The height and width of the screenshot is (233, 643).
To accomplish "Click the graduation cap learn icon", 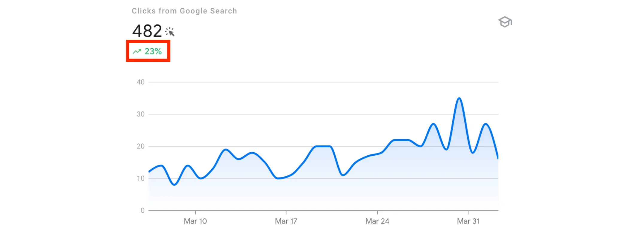I will (505, 22).
